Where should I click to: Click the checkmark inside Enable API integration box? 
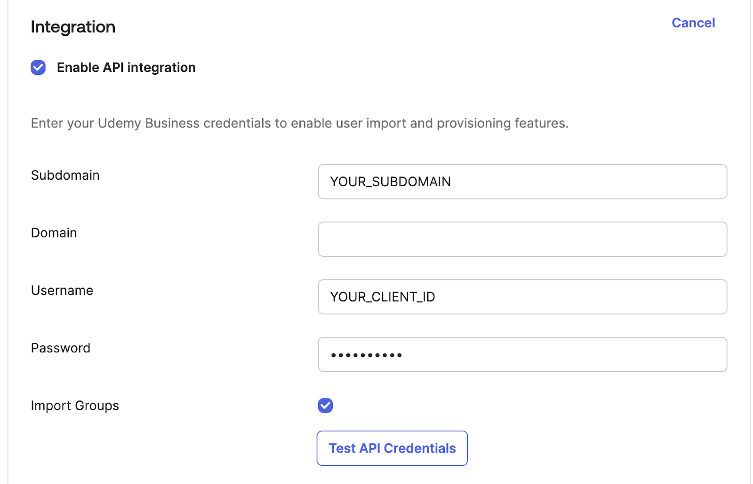point(39,68)
